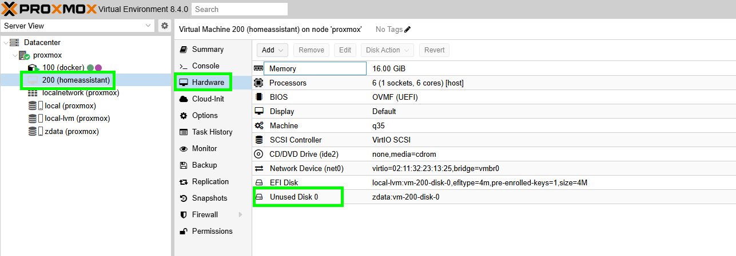736x256 pixels.
Task: Click the pencil icon to edit tags
Action: pos(408,29)
